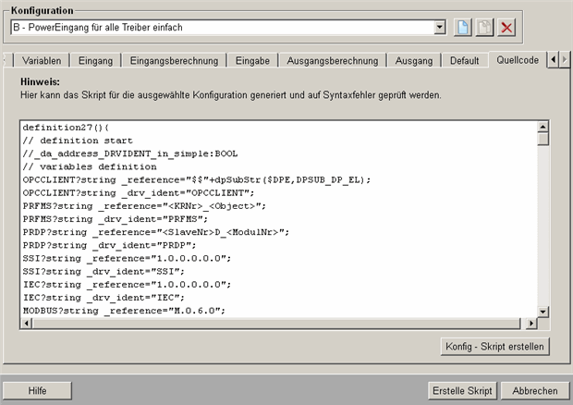
Task: Open the Eingabe tab
Action: point(252,60)
